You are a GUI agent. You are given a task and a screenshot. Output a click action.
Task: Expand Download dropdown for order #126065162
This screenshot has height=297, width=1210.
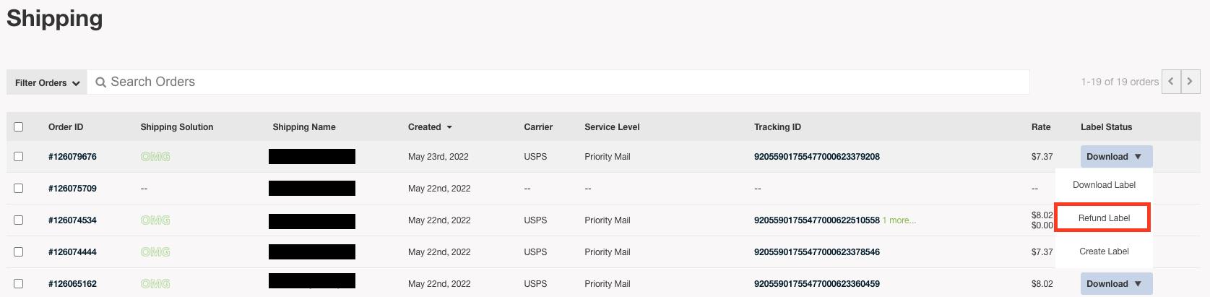(x=1116, y=284)
